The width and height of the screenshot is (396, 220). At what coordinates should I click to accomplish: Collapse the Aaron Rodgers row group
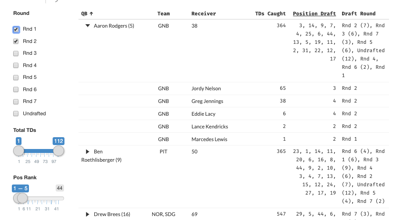click(88, 26)
